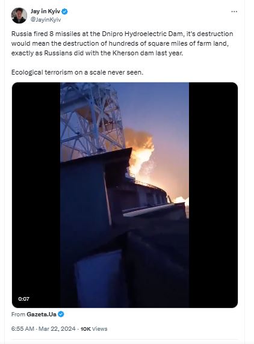Click the sentence 'Ecological terrorism on a scale never seen'
This screenshot has width=254, height=344.
pyautogui.click(x=77, y=72)
